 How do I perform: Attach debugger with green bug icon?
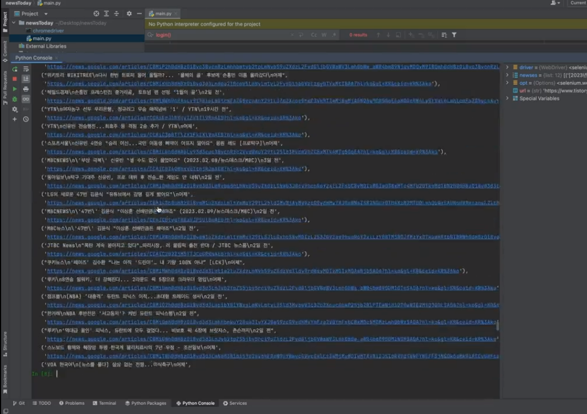point(14,99)
